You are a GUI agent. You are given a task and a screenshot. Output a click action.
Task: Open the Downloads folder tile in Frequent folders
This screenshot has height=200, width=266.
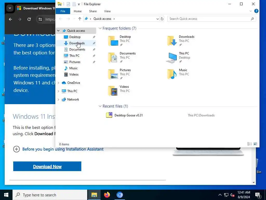click(x=181, y=41)
